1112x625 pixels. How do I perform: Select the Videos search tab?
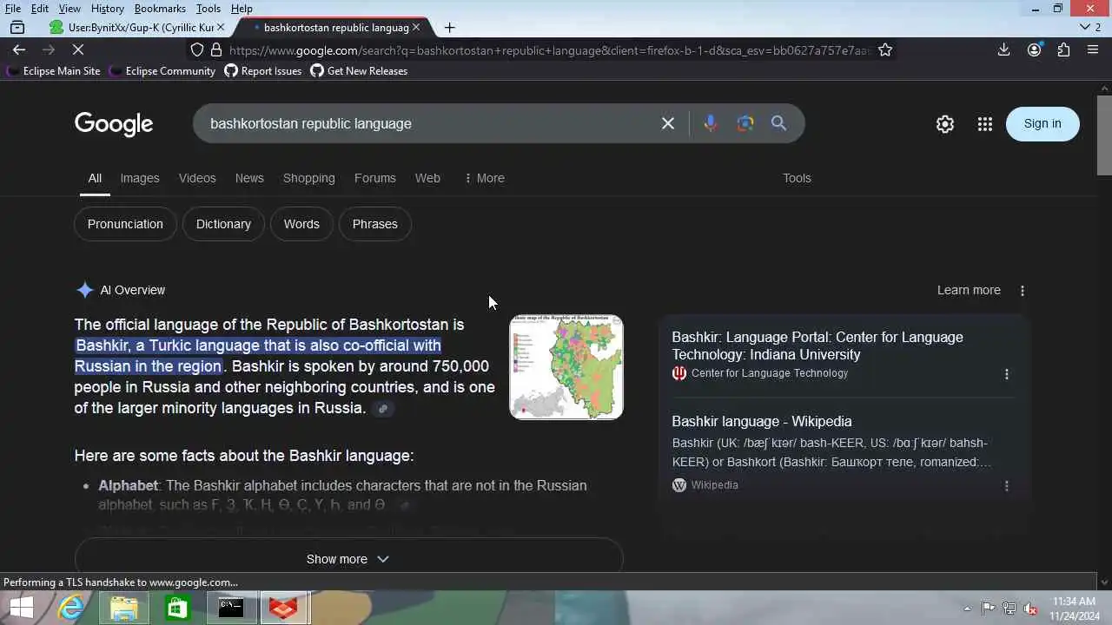(x=197, y=178)
